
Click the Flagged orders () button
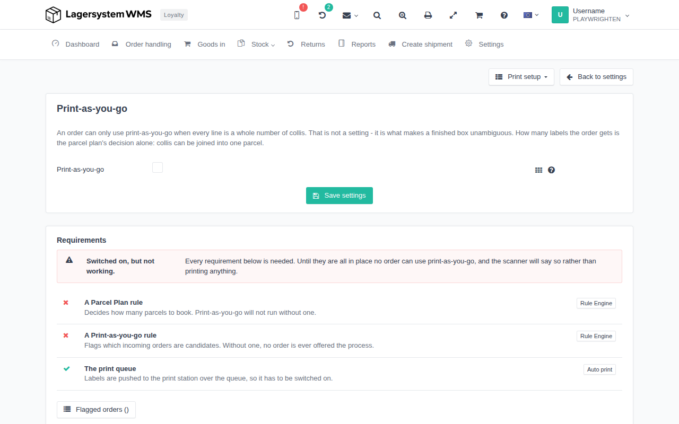[x=96, y=410]
